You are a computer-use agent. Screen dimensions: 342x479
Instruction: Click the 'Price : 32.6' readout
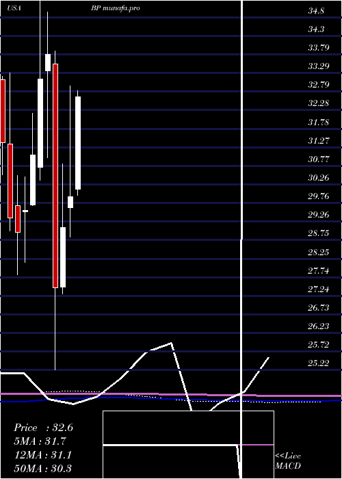click(x=43, y=428)
